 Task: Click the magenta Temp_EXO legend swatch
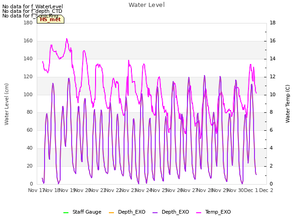click(x=198, y=213)
